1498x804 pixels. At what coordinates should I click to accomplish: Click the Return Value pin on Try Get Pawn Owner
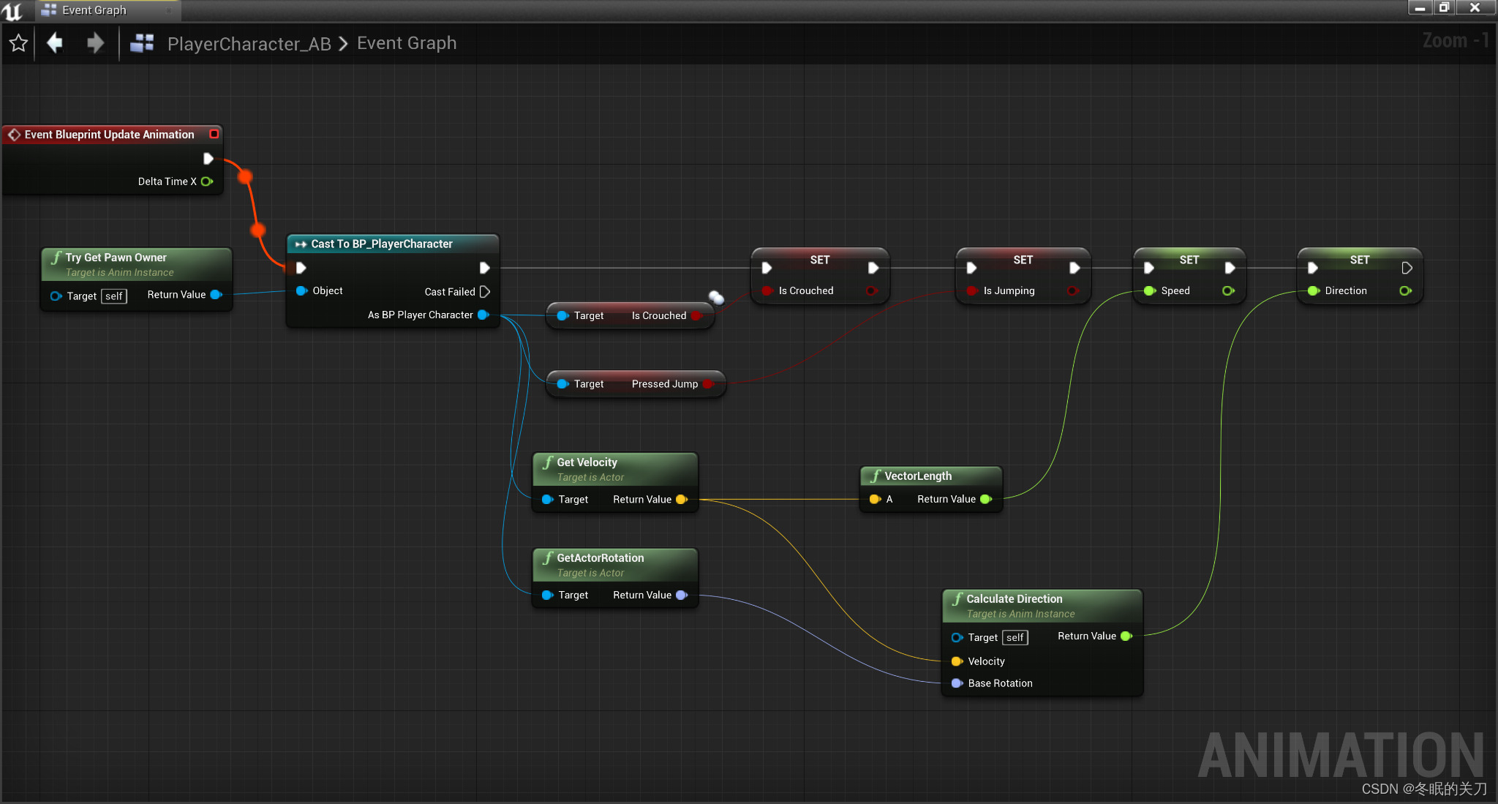coord(217,295)
